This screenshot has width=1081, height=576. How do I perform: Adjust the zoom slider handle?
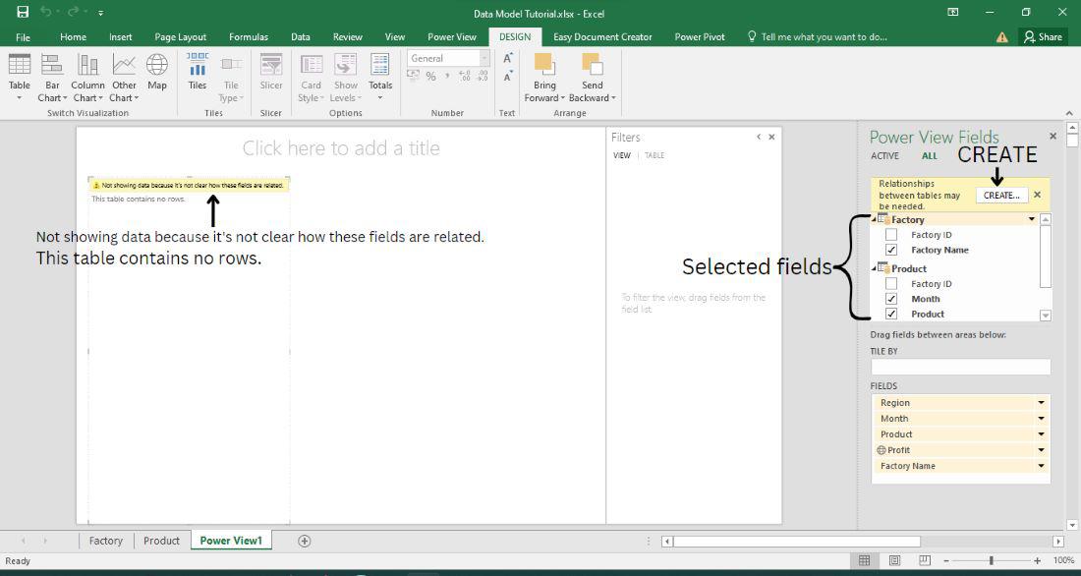992,561
